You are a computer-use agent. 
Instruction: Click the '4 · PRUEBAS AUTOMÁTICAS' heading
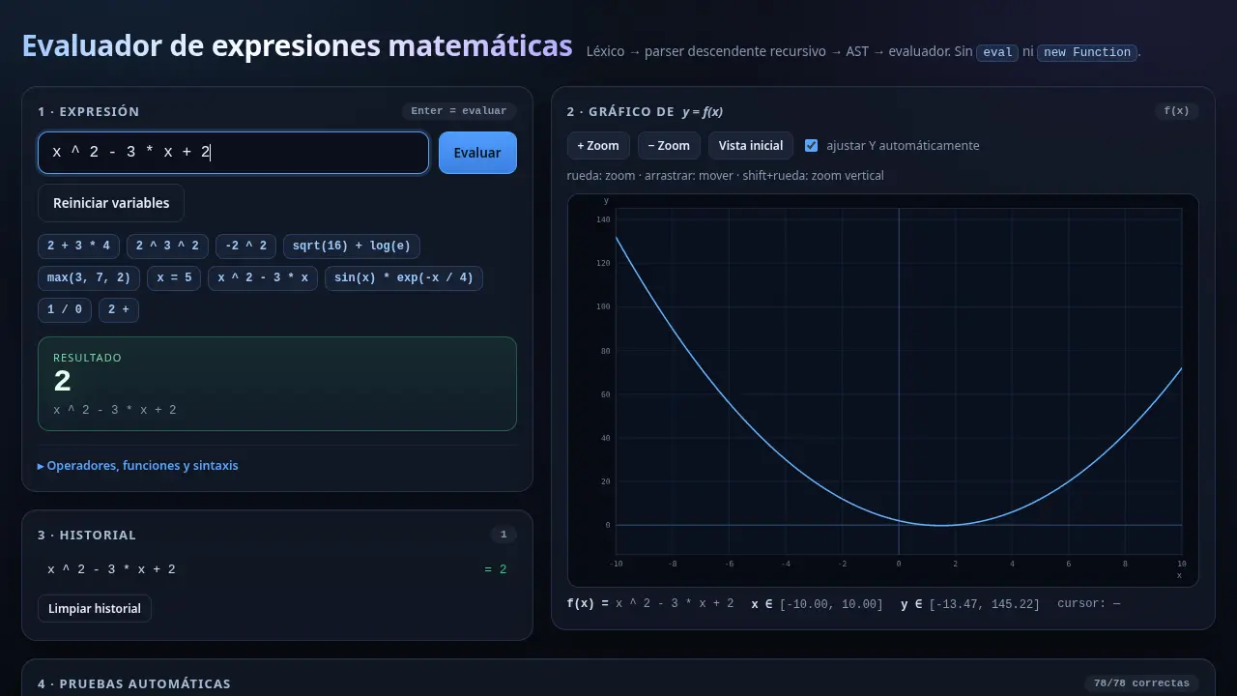[x=134, y=683]
